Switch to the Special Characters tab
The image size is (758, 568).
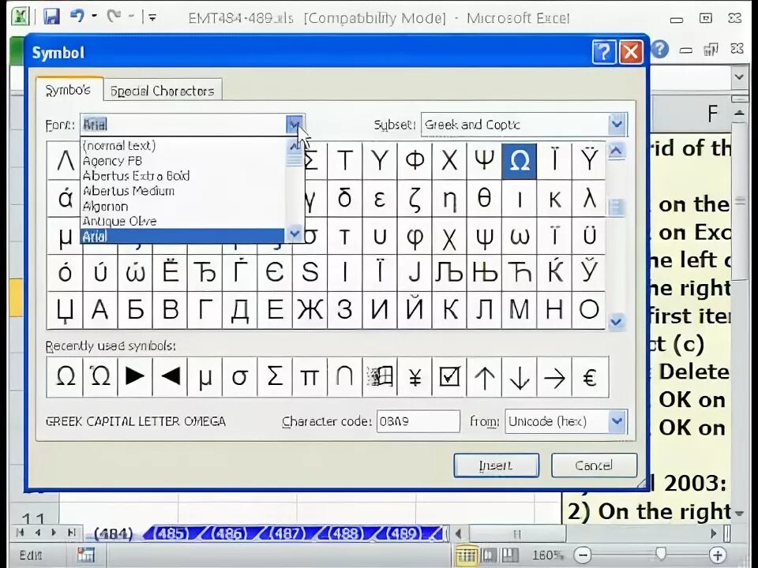pyautogui.click(x=163, y=90)
